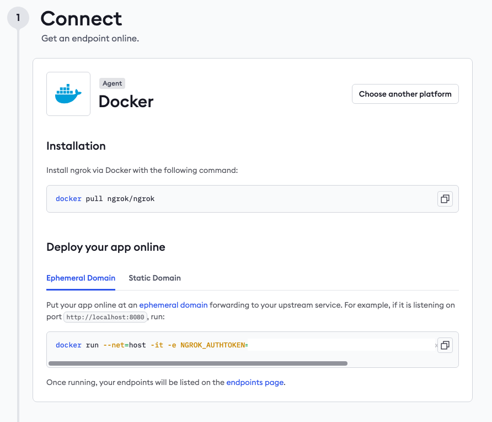Copy the docker run command
This screenshot has height=422, width=492.
click(445, 345)
